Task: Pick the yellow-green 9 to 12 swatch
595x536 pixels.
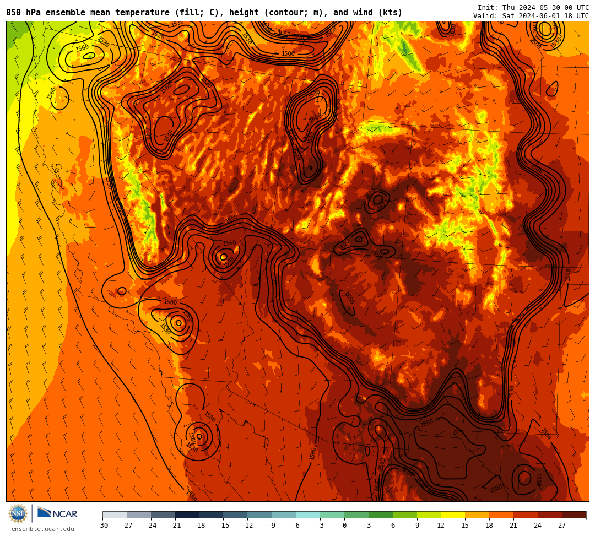Action: tap(429, 515)
